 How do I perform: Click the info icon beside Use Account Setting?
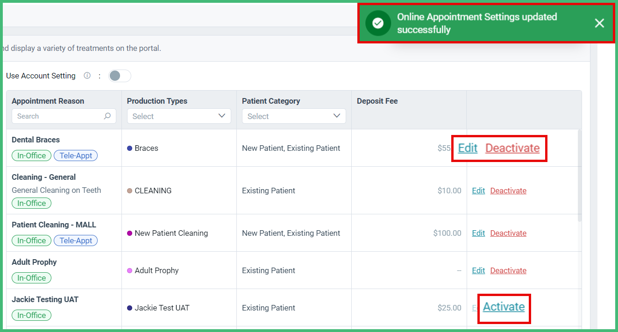[87, 75]
